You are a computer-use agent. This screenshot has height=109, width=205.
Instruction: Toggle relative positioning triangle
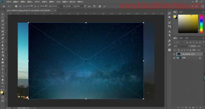(35, 6)
